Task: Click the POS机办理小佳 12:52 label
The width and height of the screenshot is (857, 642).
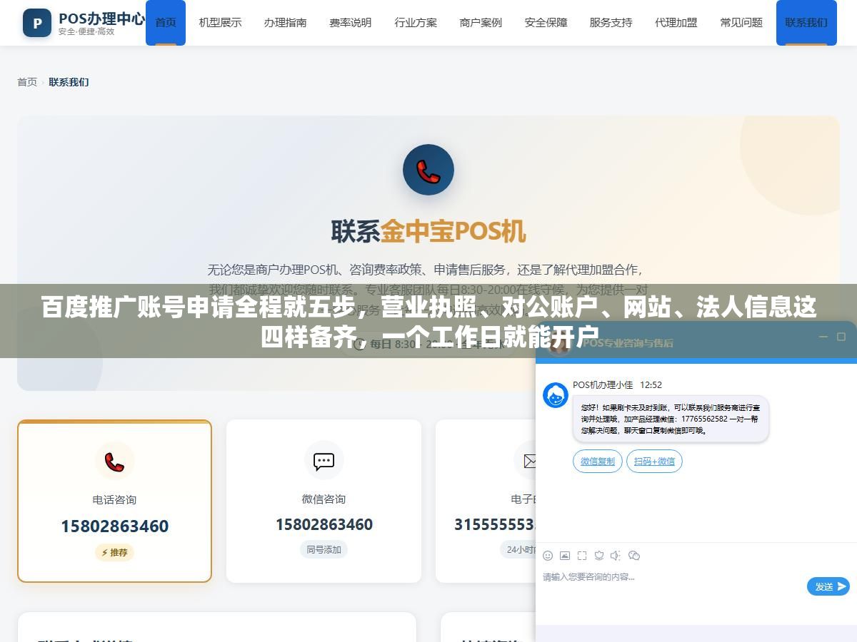Action: [617, 384]
